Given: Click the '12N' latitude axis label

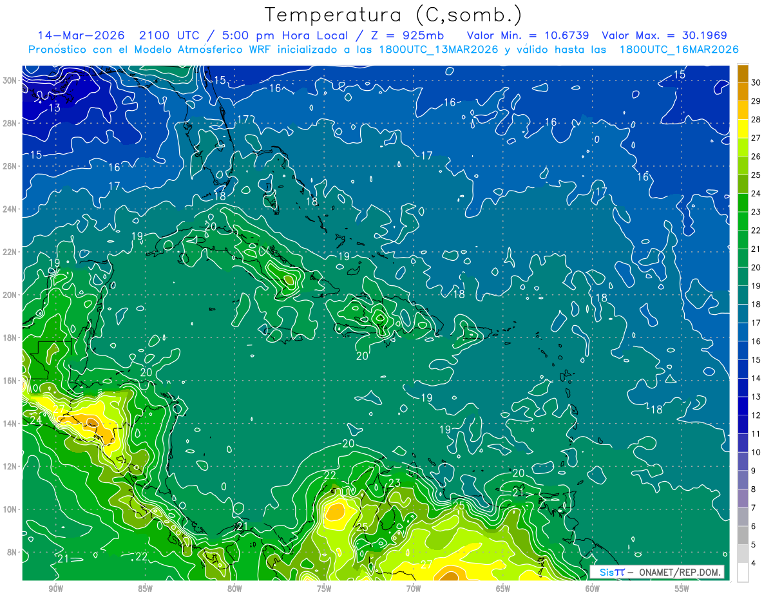Looking at the screenshot, I should [x=10, y=466].
